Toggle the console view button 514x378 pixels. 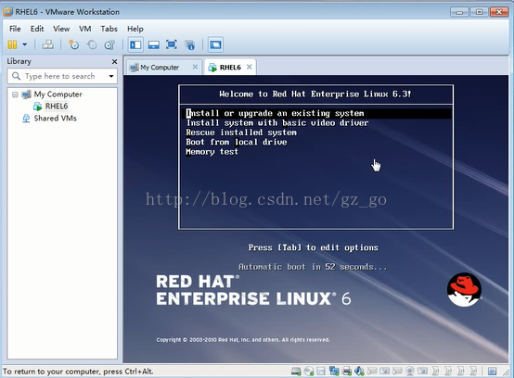click(215, 44)
